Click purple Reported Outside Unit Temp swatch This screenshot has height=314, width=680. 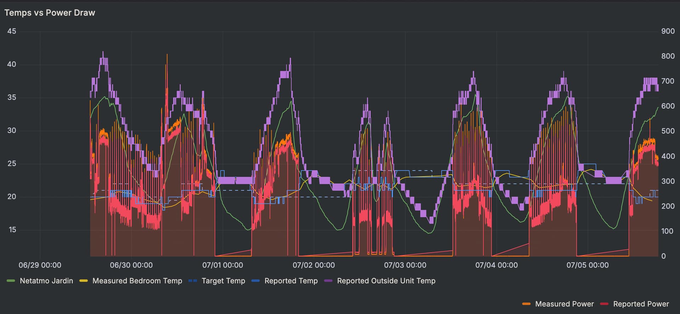pyautogui.click(x=328, y=281)
